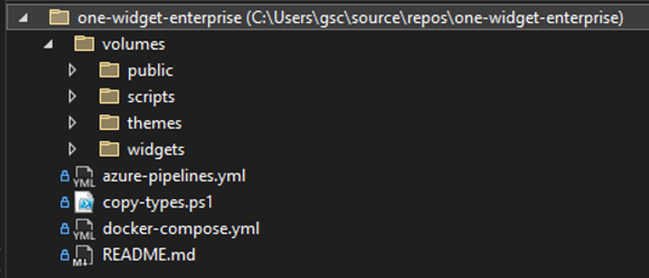This screenshot has width=649, height=278.
Task: Select the widgets folder label
Action: (156, 149)
